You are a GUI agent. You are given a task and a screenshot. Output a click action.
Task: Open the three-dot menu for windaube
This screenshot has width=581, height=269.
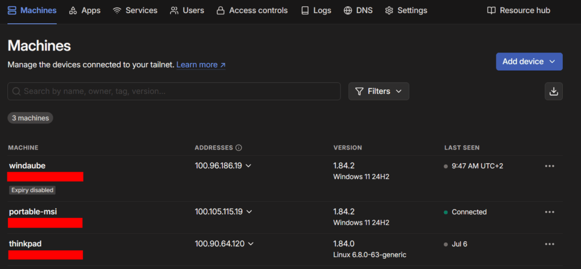[549, 166]
